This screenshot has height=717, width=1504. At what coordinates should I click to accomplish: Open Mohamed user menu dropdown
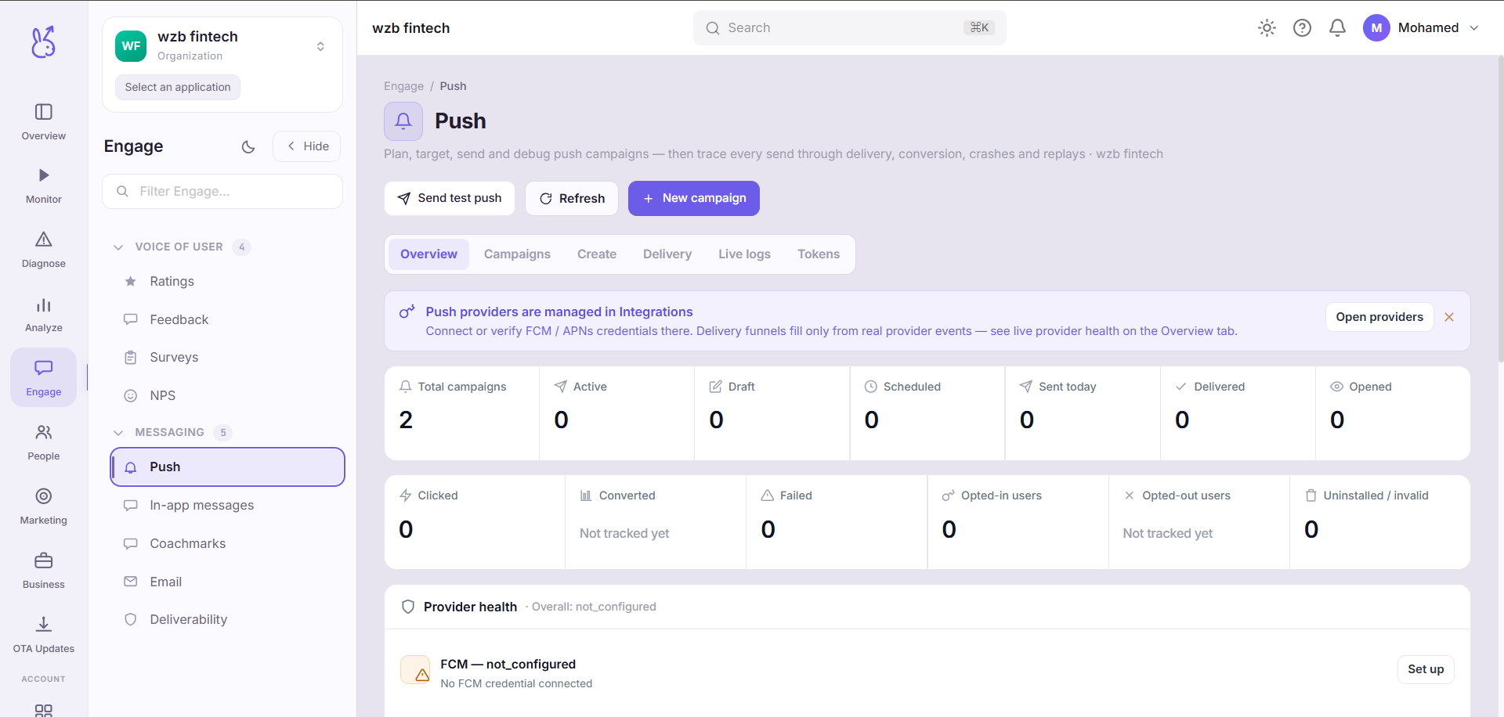[x=1421, y=28]
